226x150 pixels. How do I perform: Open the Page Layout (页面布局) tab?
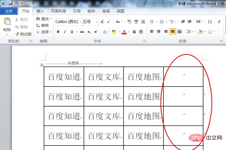coord(59,11)
